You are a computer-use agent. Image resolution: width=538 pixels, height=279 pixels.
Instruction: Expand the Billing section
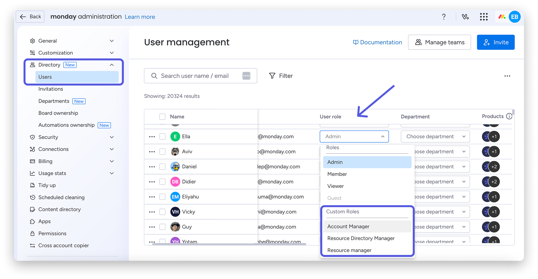point(112,161)
